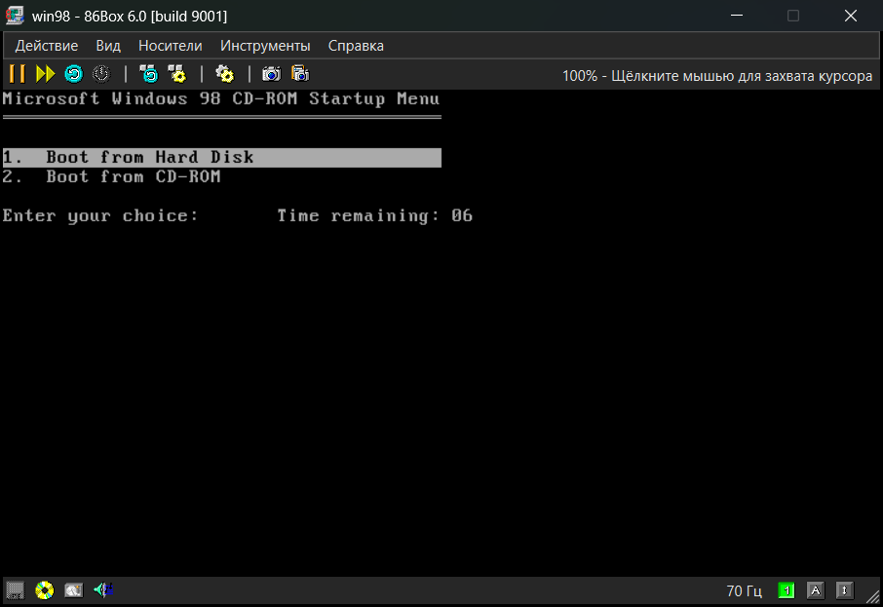The width and height of the screenshot is (883, 607).
Task: Click the camera with orange window icon
Action: (300, 74)
